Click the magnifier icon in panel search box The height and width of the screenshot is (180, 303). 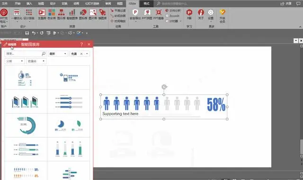(44, 53)
